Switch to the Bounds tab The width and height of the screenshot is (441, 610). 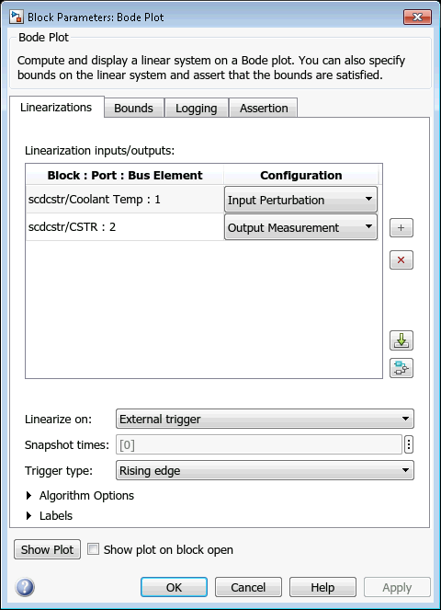pos(133,108)
